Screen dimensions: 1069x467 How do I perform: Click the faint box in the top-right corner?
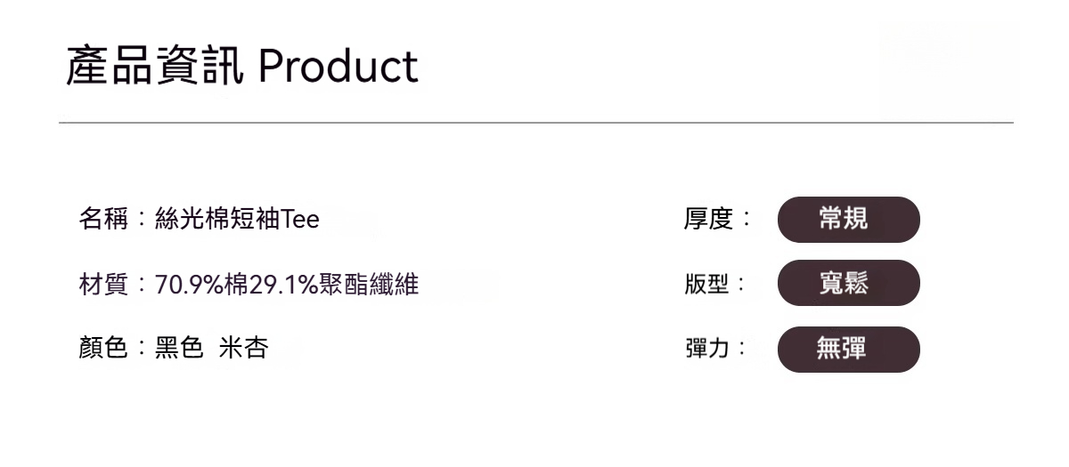coord(948,67)
